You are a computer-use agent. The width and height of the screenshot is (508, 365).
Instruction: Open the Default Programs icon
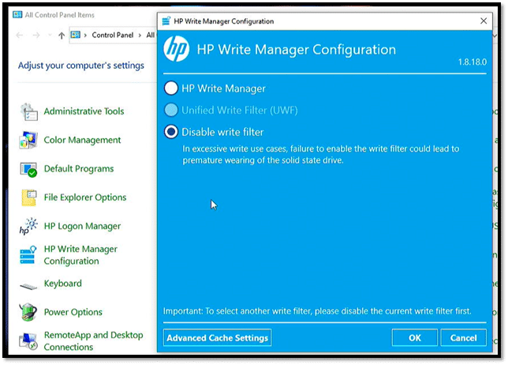pyautogui.click(x=28, y=169)
